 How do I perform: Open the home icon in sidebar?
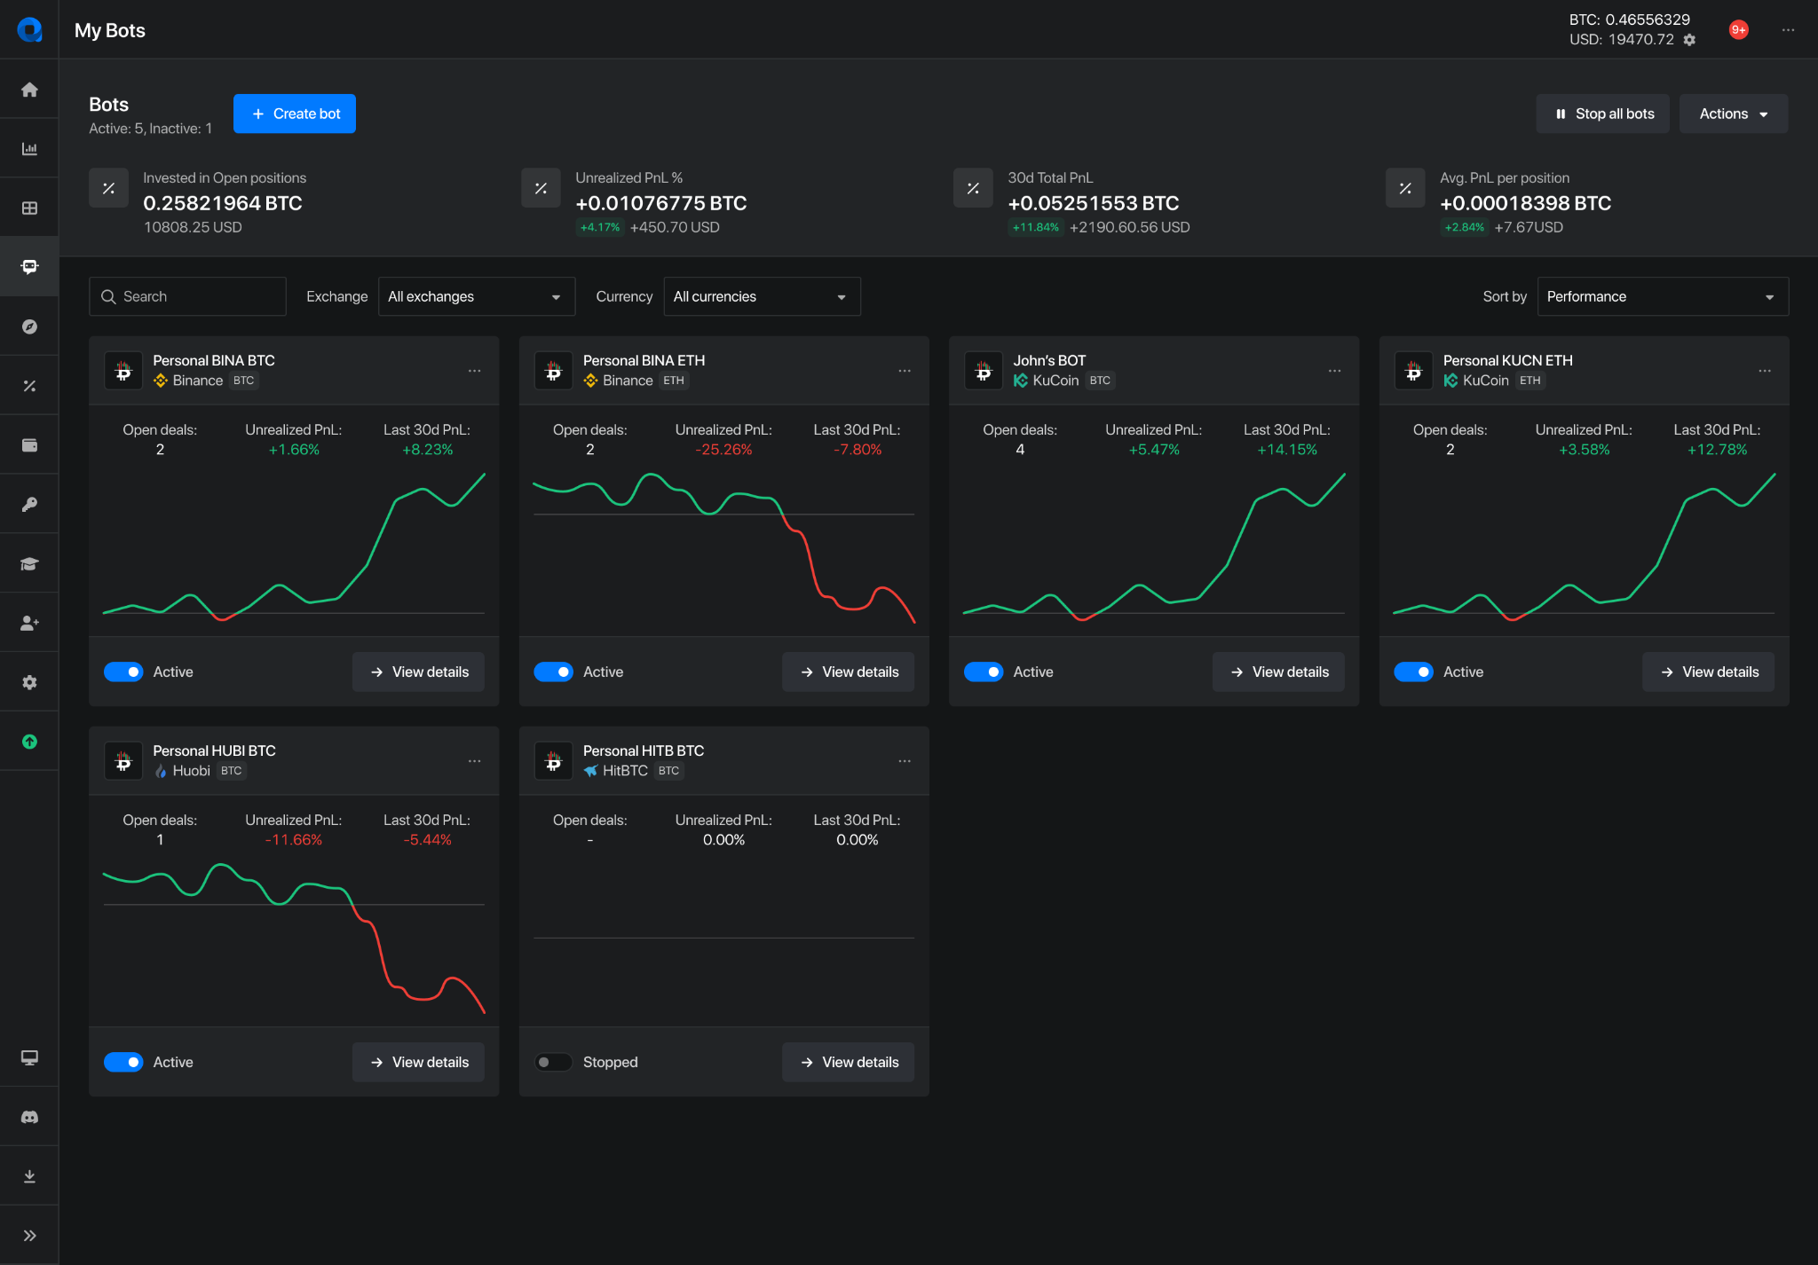[x=29, y=90]
